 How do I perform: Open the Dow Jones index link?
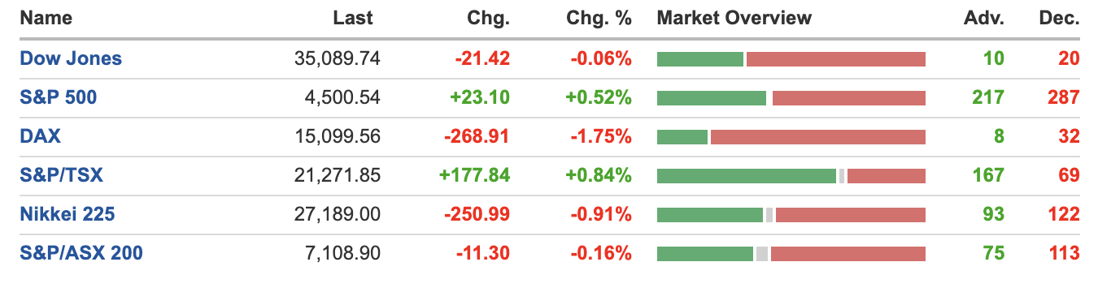coord(71,58)
